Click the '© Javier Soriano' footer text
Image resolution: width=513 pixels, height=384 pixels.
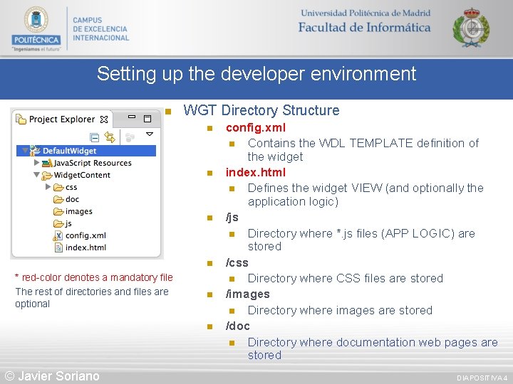pos(52,376)
